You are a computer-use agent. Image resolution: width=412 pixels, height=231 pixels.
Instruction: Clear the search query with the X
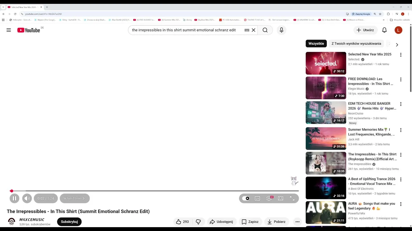(254, 30)
